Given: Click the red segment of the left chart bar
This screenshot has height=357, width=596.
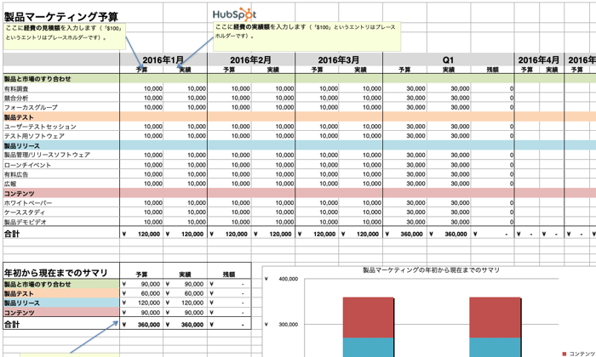Looking at the screenshot, I should pyautogui.click(x=368, y=318).
